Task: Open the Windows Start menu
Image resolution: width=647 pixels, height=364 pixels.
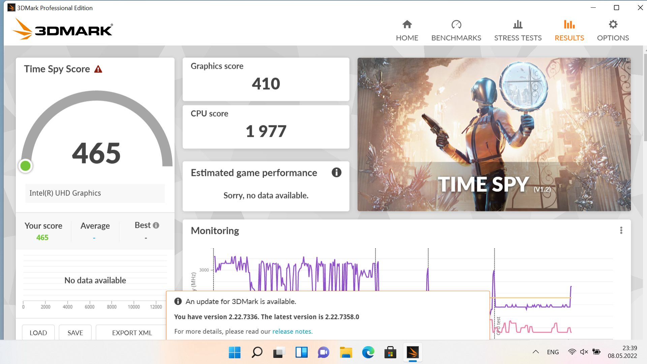Action: click(x=235, y=353)
